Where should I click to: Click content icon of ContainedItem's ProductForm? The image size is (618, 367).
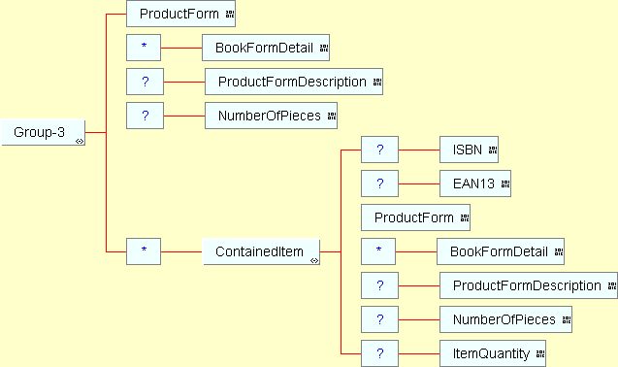pyautogui.click(x=465, y=217)
